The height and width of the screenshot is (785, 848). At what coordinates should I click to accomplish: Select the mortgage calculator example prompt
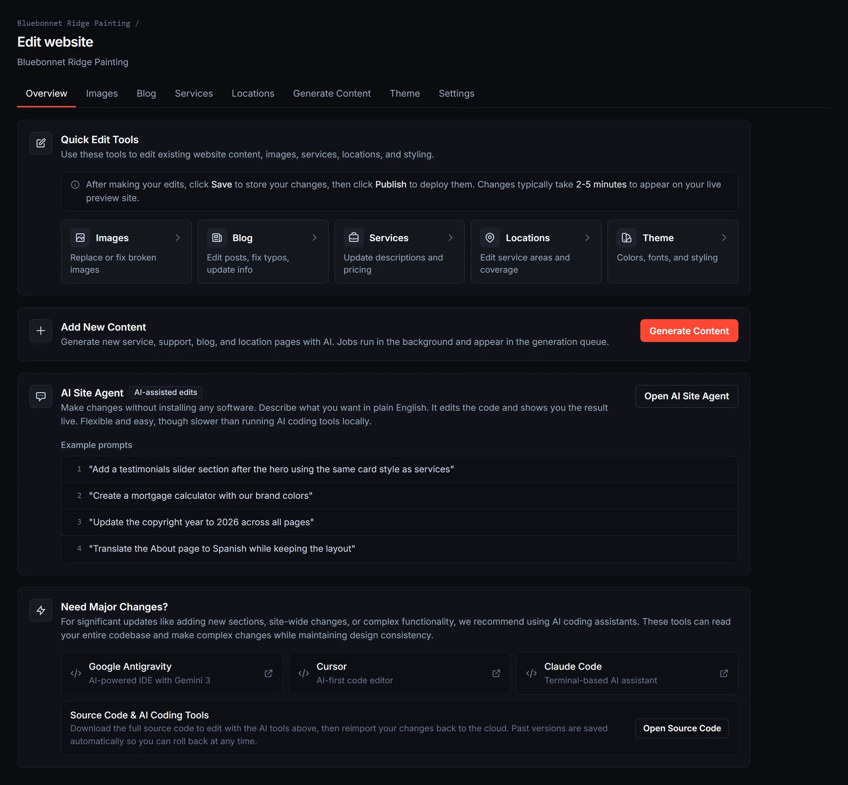[x=400, y=496]
